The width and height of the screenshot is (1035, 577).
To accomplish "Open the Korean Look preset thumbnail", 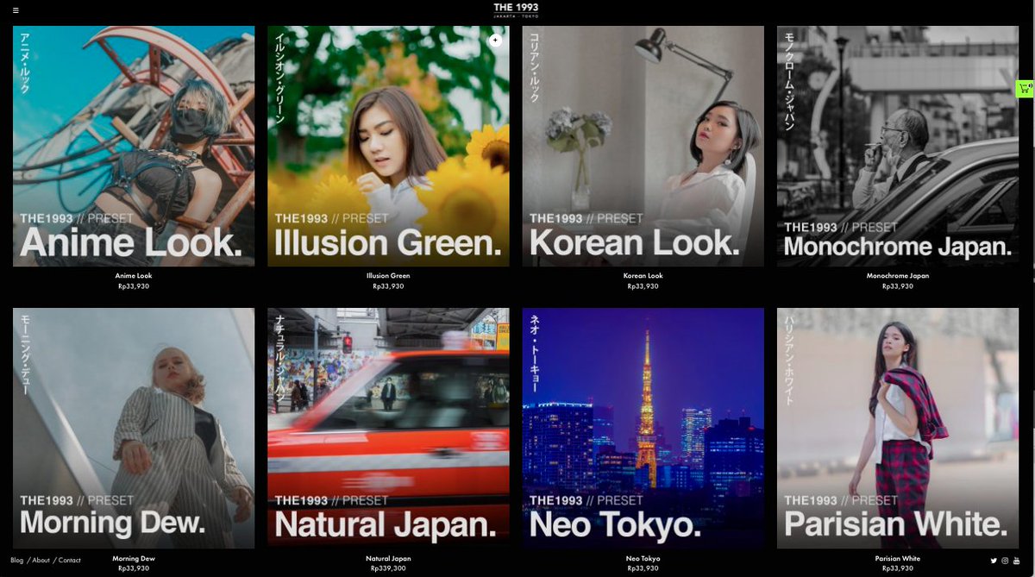I will (x=643, y=146).
